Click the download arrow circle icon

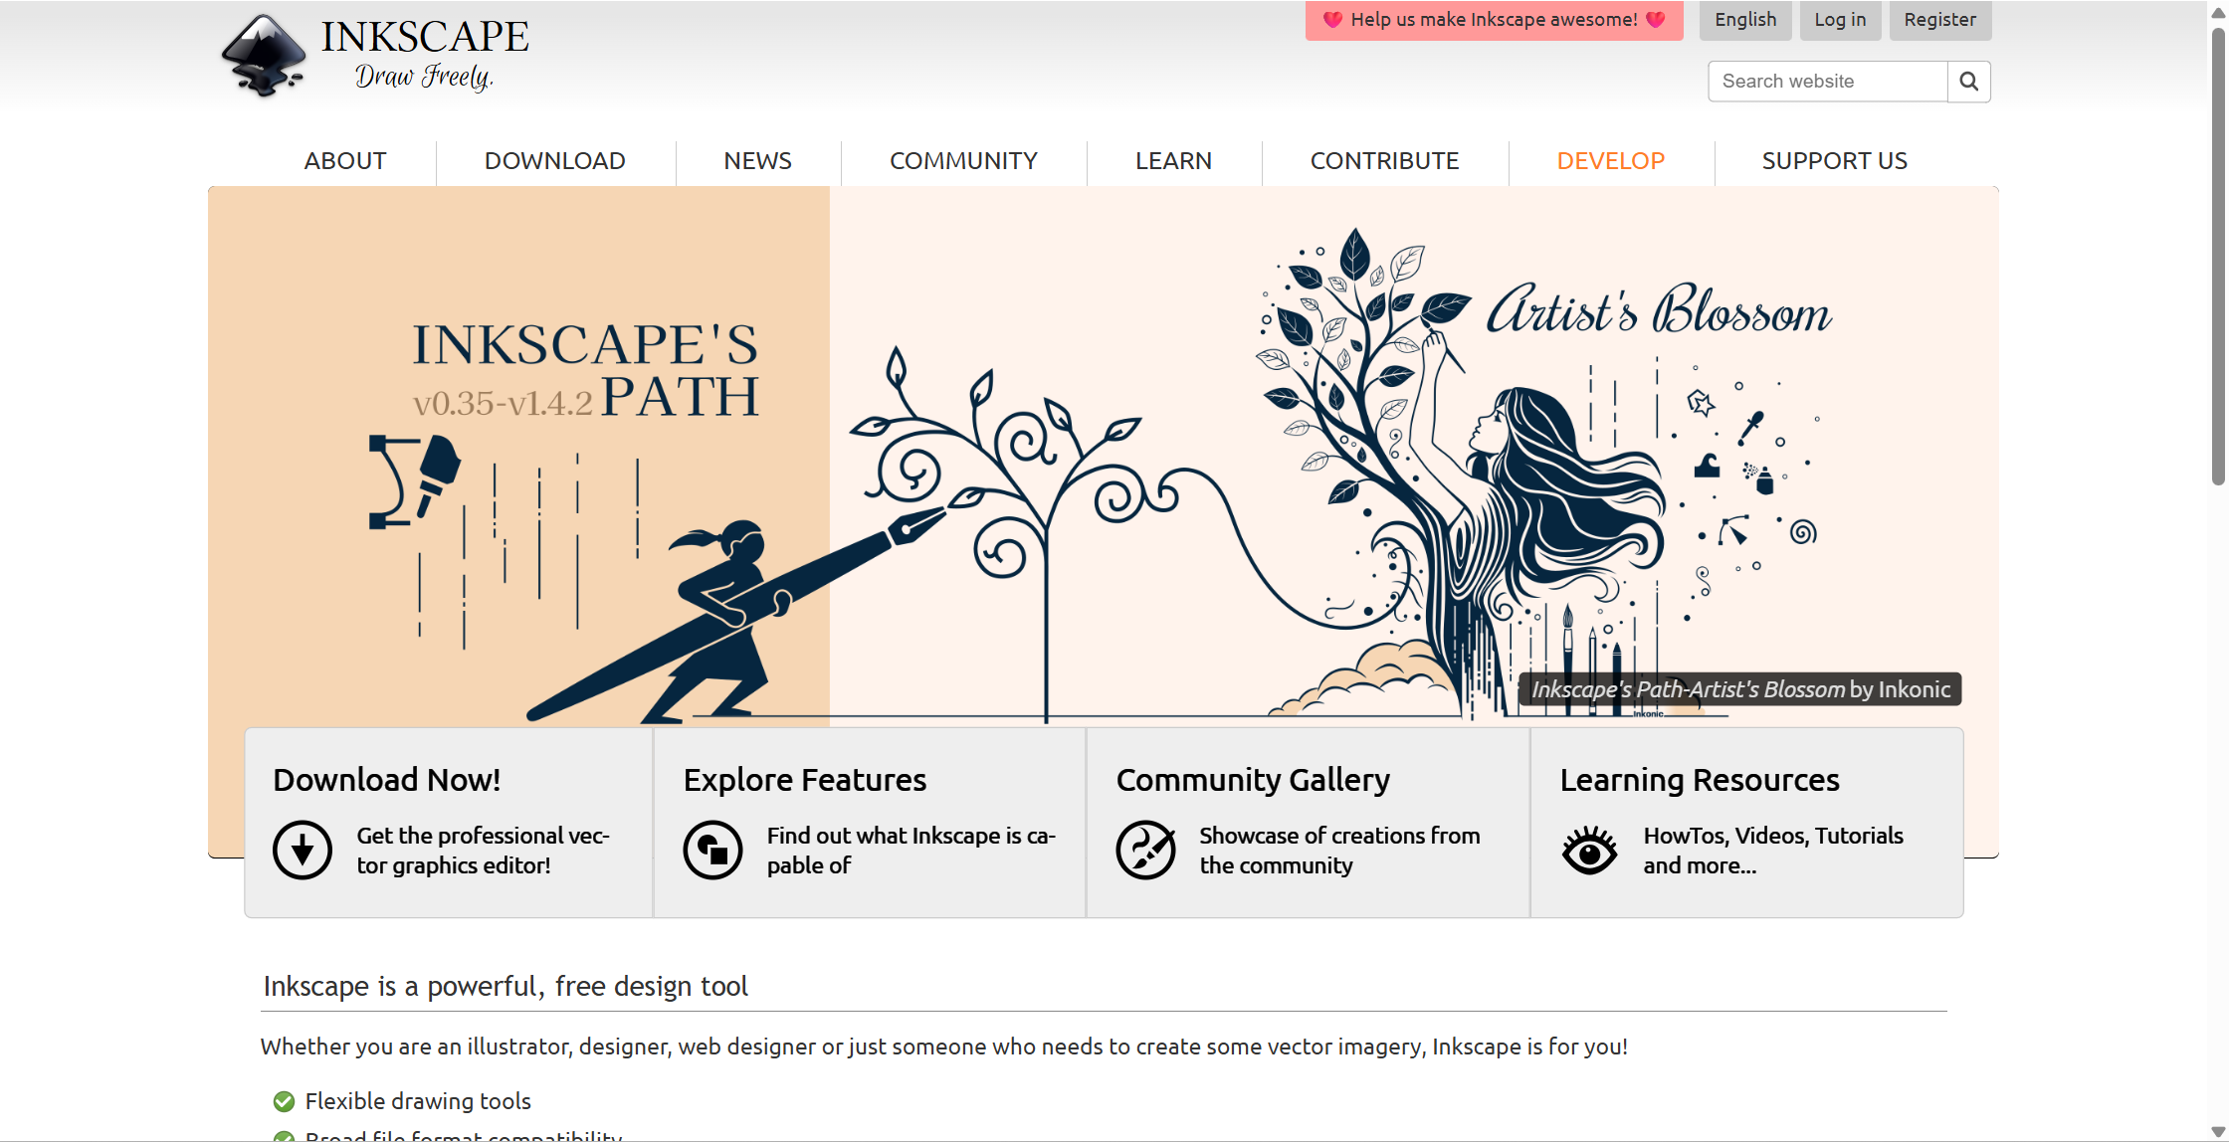(x=303, y=851)
